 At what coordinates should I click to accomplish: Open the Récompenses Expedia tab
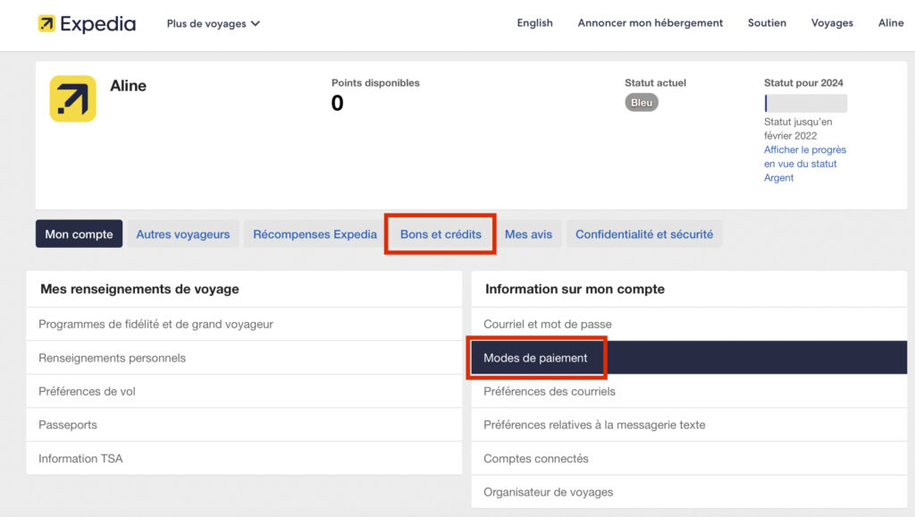coord(315,234)
